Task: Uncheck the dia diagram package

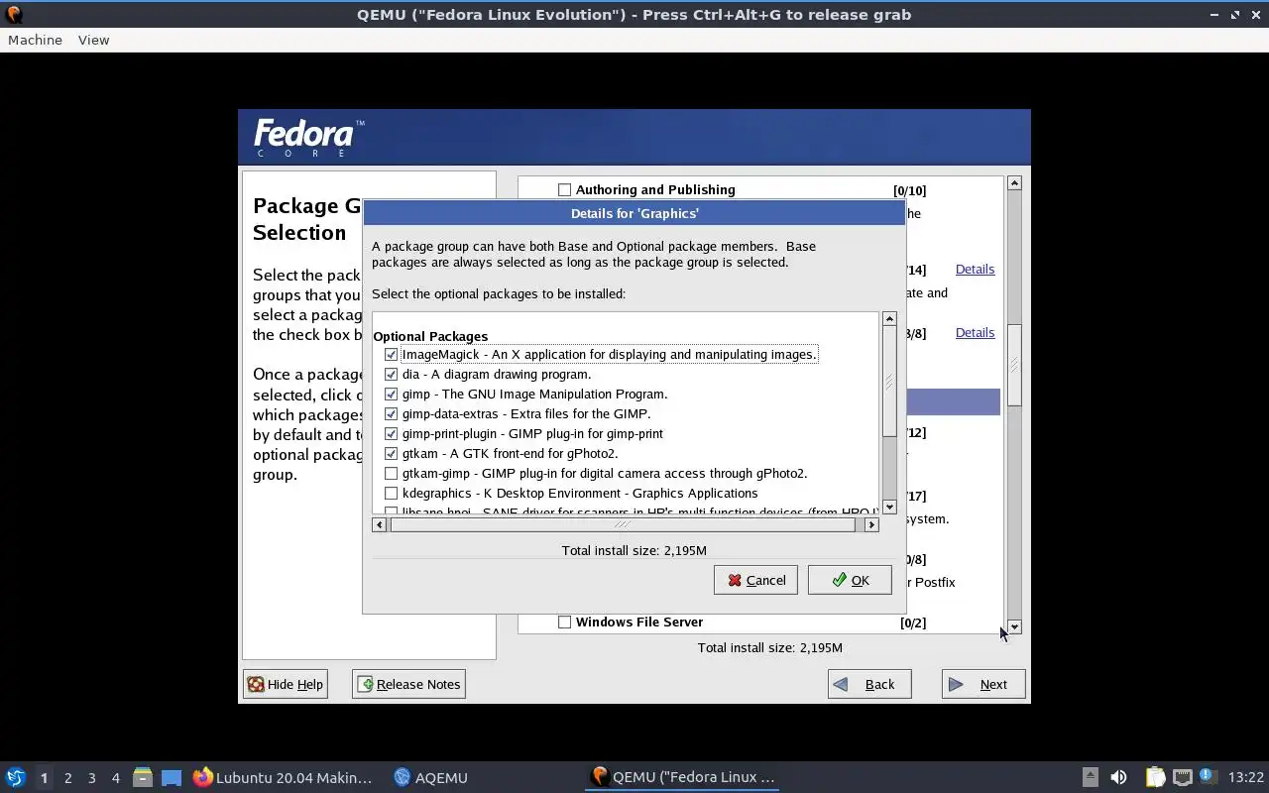Action: click(x=391, y=374)
